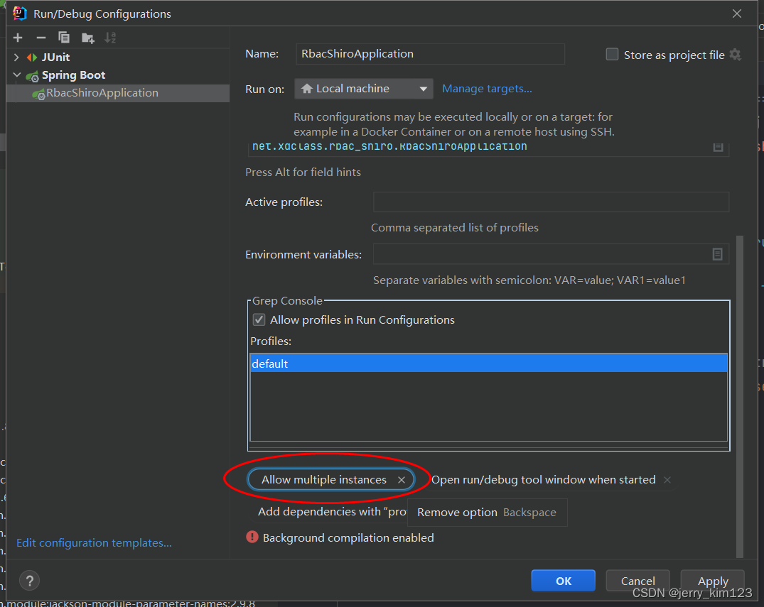The image size is (764, 607).
Task: Expand the Environment variables editor icon
Action: click(x=717, y=254)
